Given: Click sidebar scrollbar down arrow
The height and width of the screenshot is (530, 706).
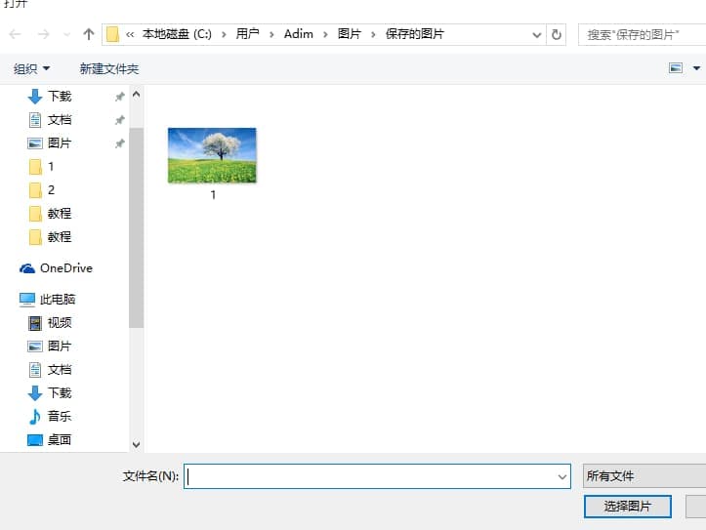Looking at the screenshot, I should 136,445.
